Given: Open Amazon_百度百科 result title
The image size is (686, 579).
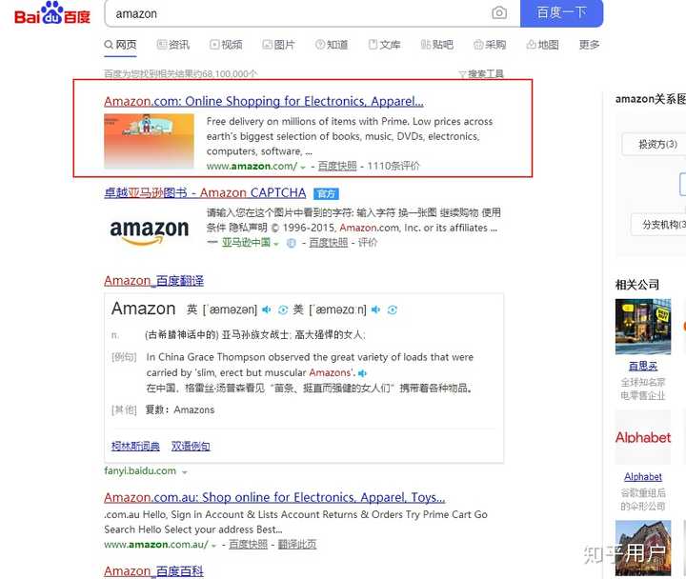Looking at the screenshot, I should point(153,571).
